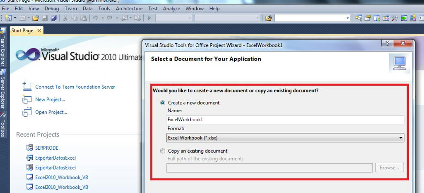Open the Window menu
The image size is (424, 193).
click(x=195, y=9)
